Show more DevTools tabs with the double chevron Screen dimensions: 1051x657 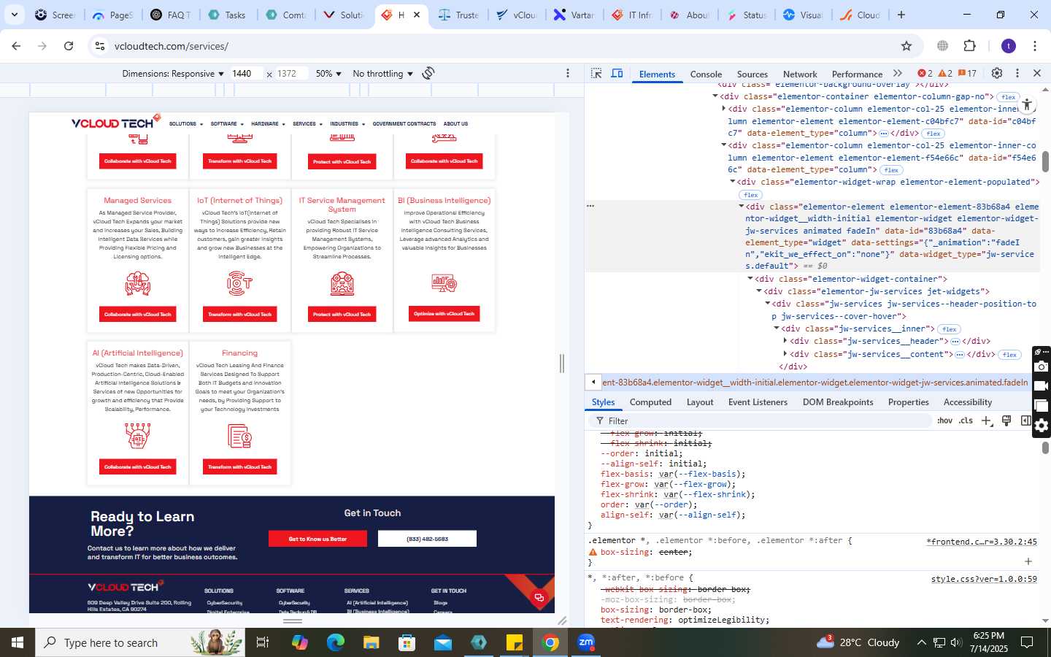[898, 74]
